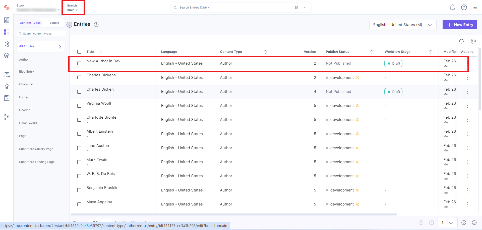Open actions menu for Charles Dickens
The width and height of the screenshot is (482, 230).
[x=467, y=78]
